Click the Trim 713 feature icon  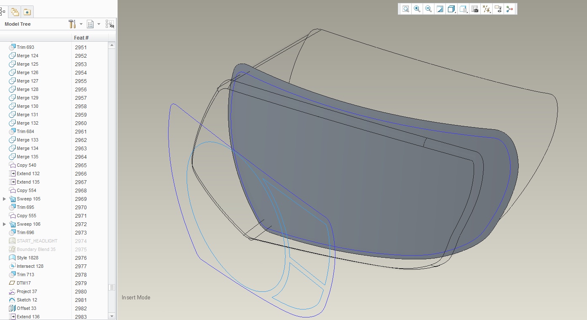pos(12,275)
